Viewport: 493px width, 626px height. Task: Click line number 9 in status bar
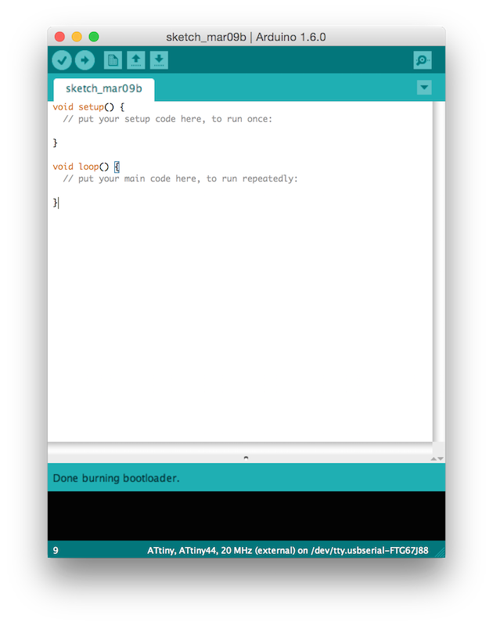click(56, 551)
